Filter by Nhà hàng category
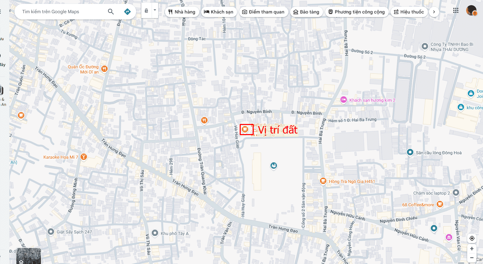 click(x=182, y=12)
